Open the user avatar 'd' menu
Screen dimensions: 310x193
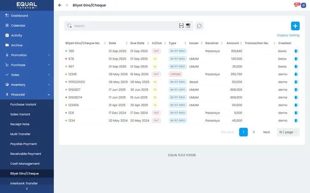click(x=304, y=5)
